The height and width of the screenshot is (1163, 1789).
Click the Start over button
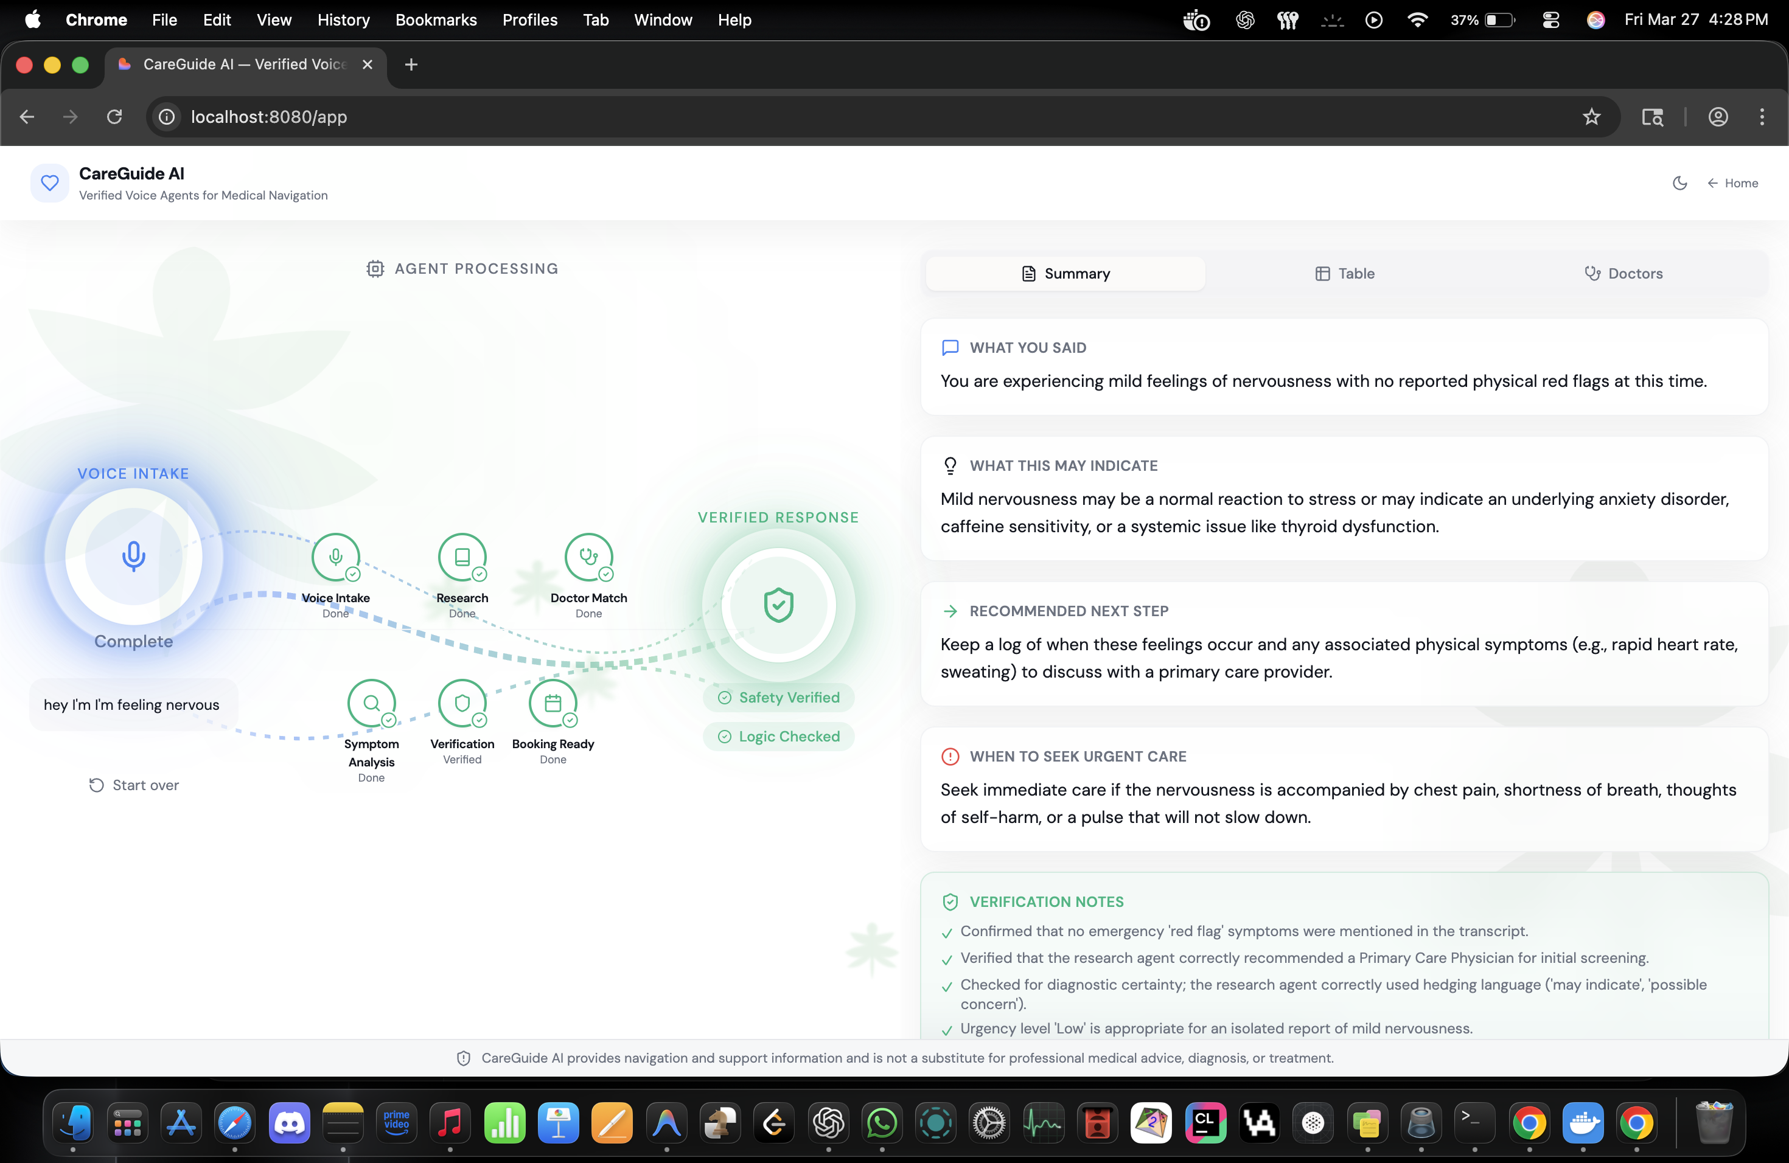(x=134, y=785)
